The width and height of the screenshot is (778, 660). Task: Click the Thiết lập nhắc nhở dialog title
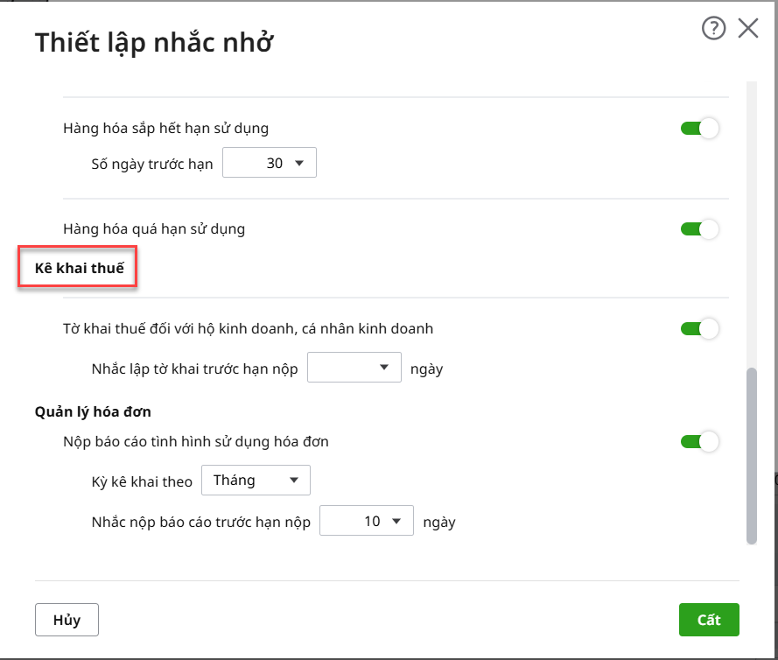point(154,42)
